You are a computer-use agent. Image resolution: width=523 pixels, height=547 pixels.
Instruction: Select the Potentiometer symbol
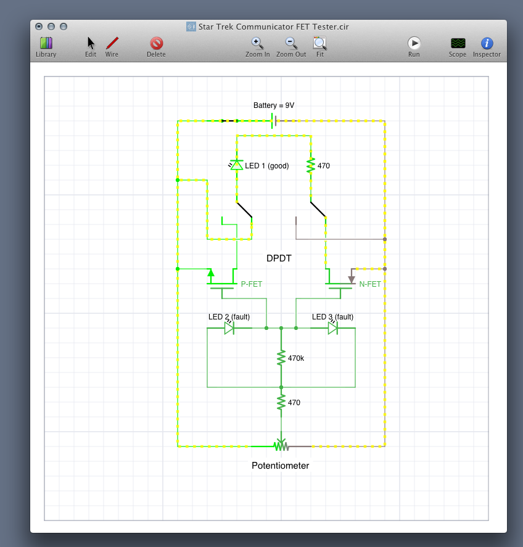coord(281,445)
